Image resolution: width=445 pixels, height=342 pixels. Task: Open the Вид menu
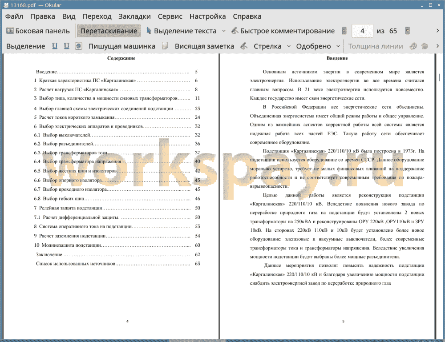(x=69, y=16)
